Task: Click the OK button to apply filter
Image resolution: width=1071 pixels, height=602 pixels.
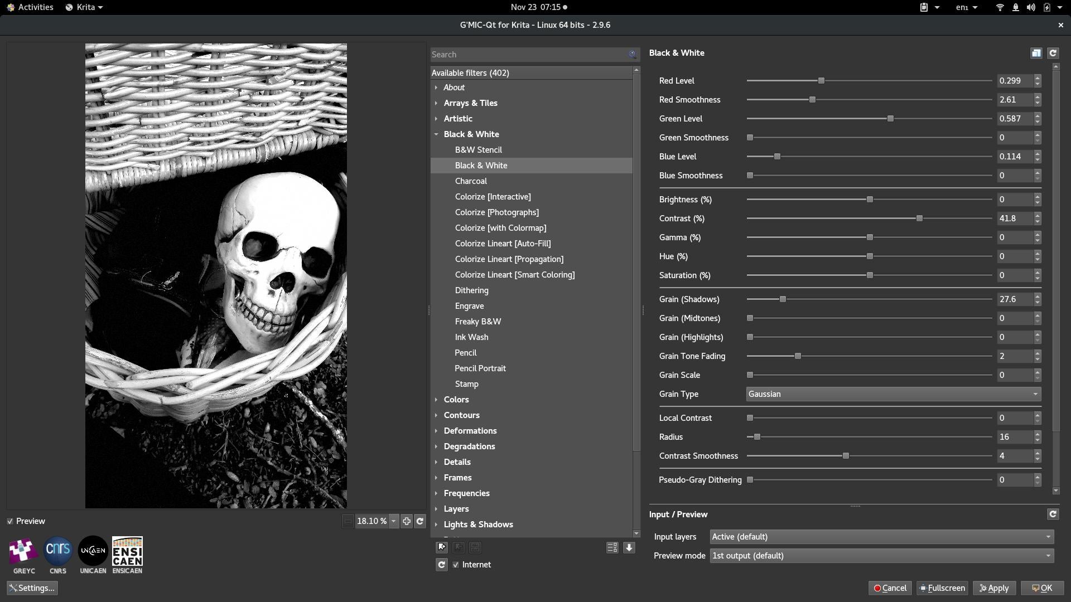Action: (1043, 586)
